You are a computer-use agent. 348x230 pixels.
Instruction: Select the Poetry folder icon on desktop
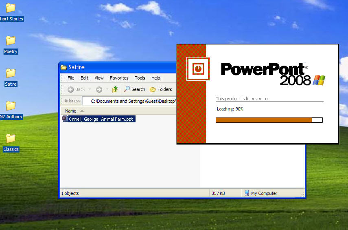tap(11, 41)
